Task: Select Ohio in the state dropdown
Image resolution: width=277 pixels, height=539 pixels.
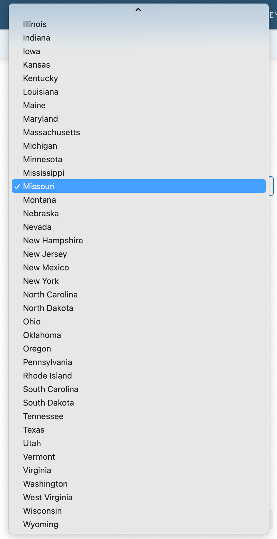Action: point(32,322)
